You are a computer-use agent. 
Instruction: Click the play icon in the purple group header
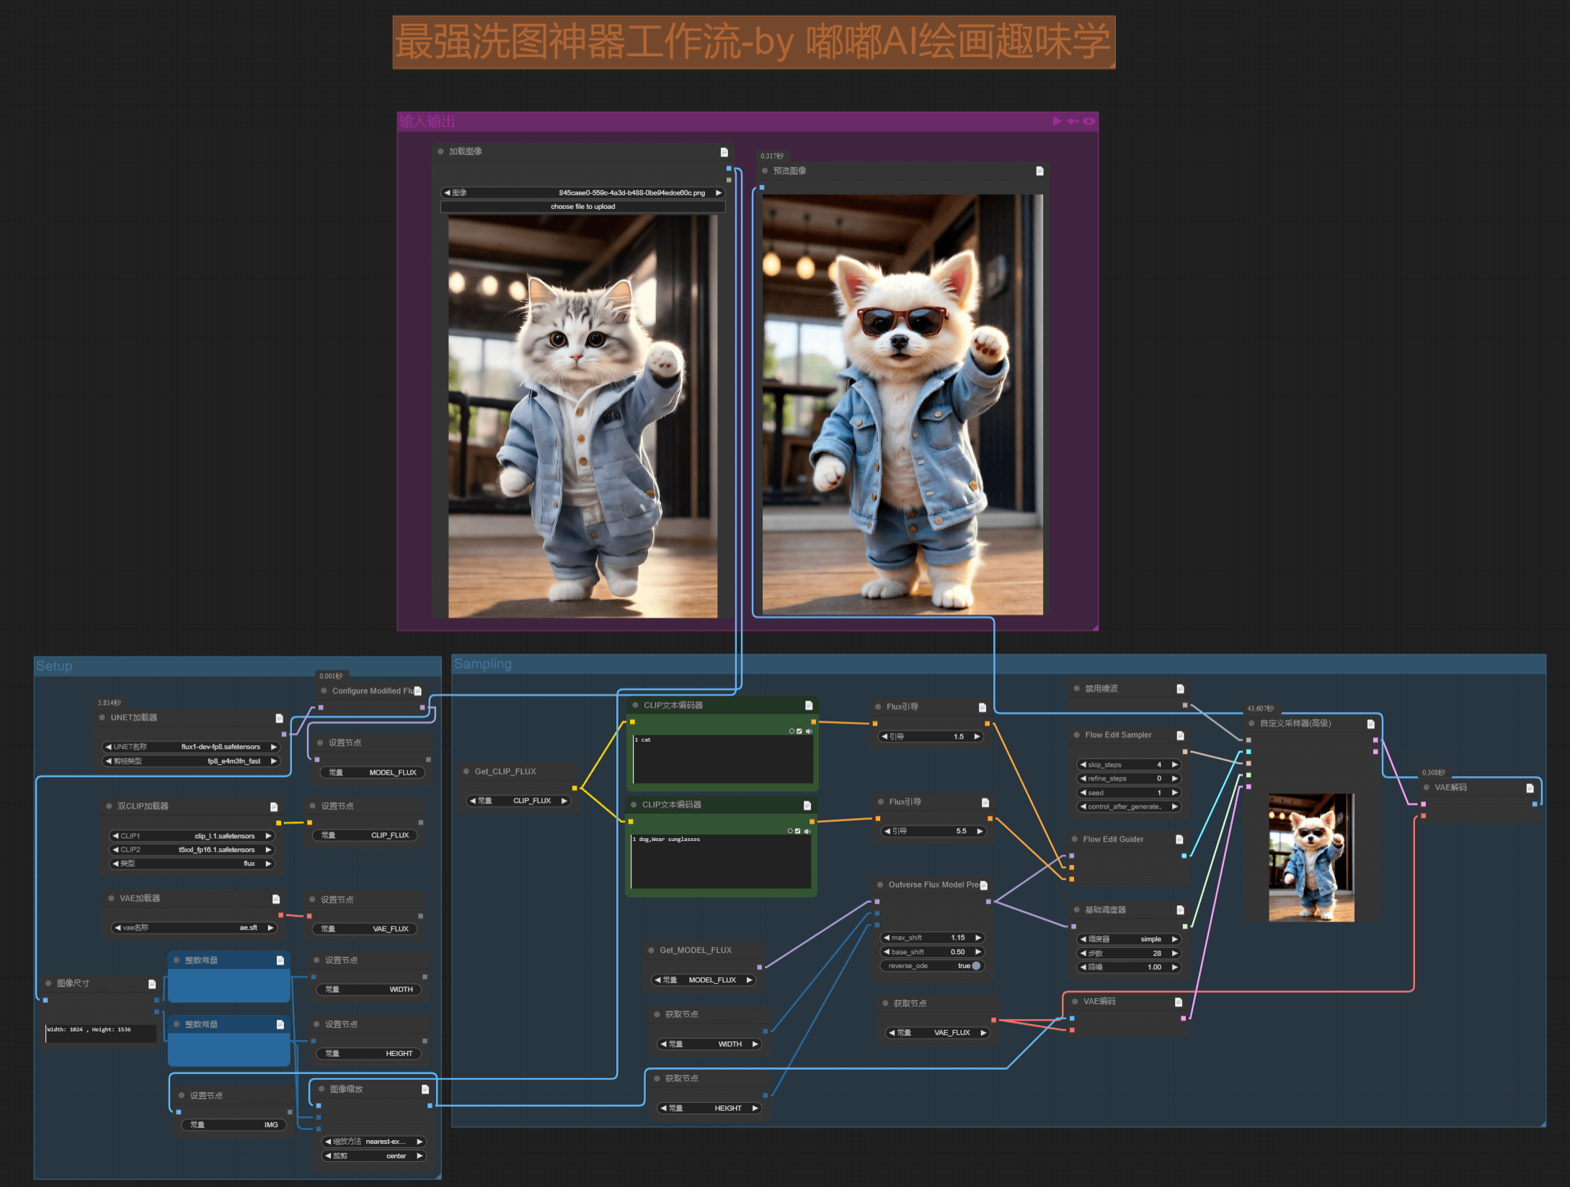click(x=1057, y=121)
